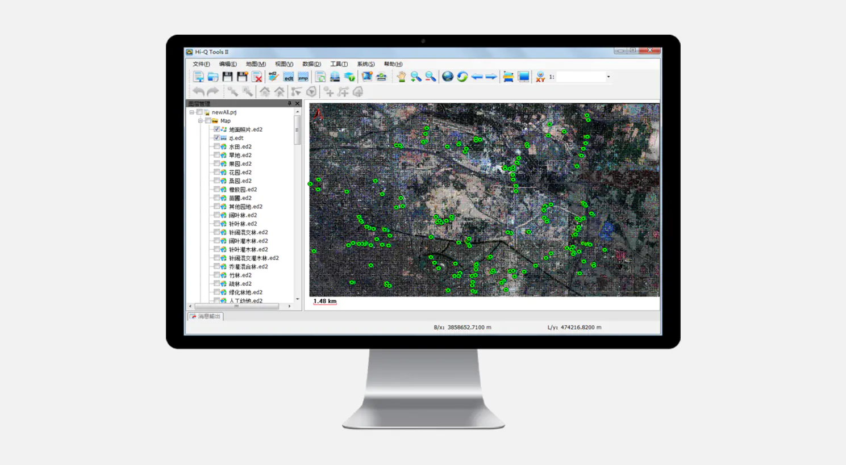The image size is (846, 465).
Task: Open the 文件(F) menu
Action: click(x=201, y=64)
